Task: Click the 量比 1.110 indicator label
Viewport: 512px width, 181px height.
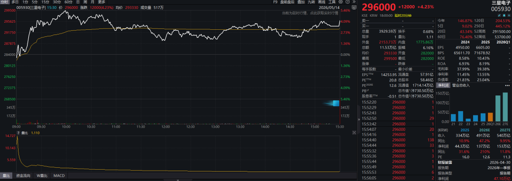Action: click(x=30, y=132)
